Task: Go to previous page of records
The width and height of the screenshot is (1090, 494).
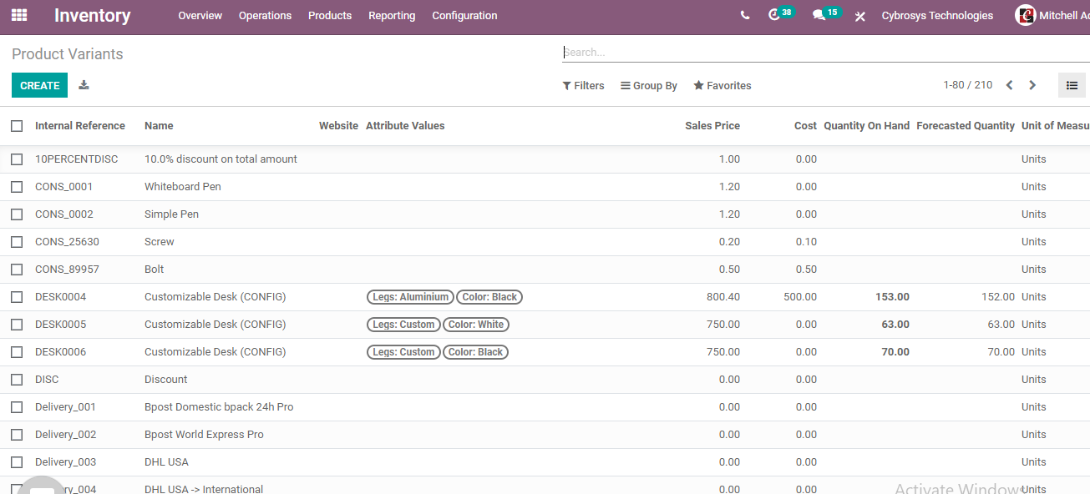Action: tap(1009, 85)
